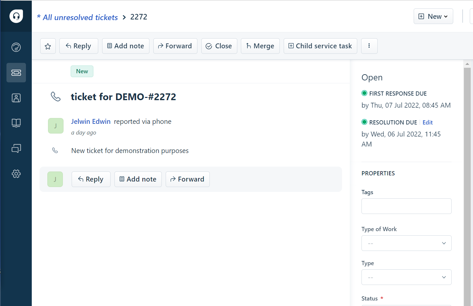
Task: Open the Conversations chat icon in sidebar
Action: click(x=16, y=148)
